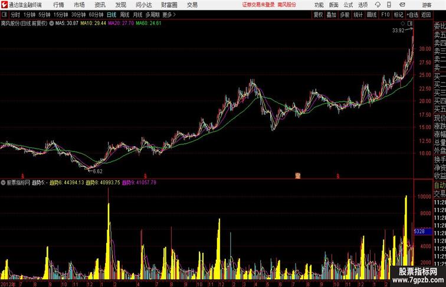The image size is (446, 287).
Task: Click the 南风股份(日线 前复权) chart title
Action: 24,24
